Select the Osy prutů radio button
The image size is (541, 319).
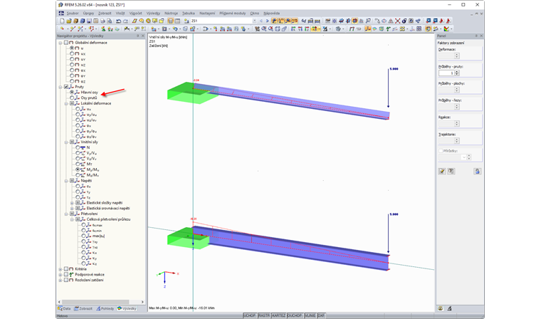[72, 98]
